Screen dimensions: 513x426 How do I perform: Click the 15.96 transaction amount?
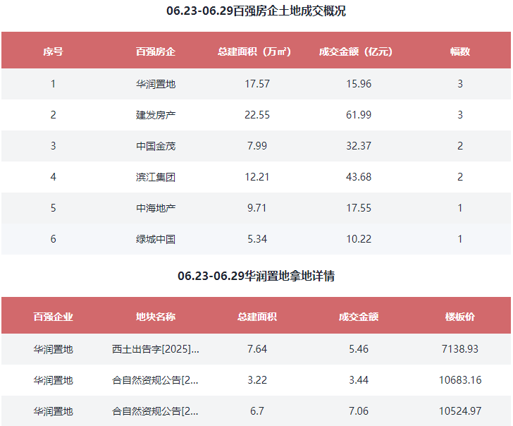pyautogui.click(x=359, y=84)
